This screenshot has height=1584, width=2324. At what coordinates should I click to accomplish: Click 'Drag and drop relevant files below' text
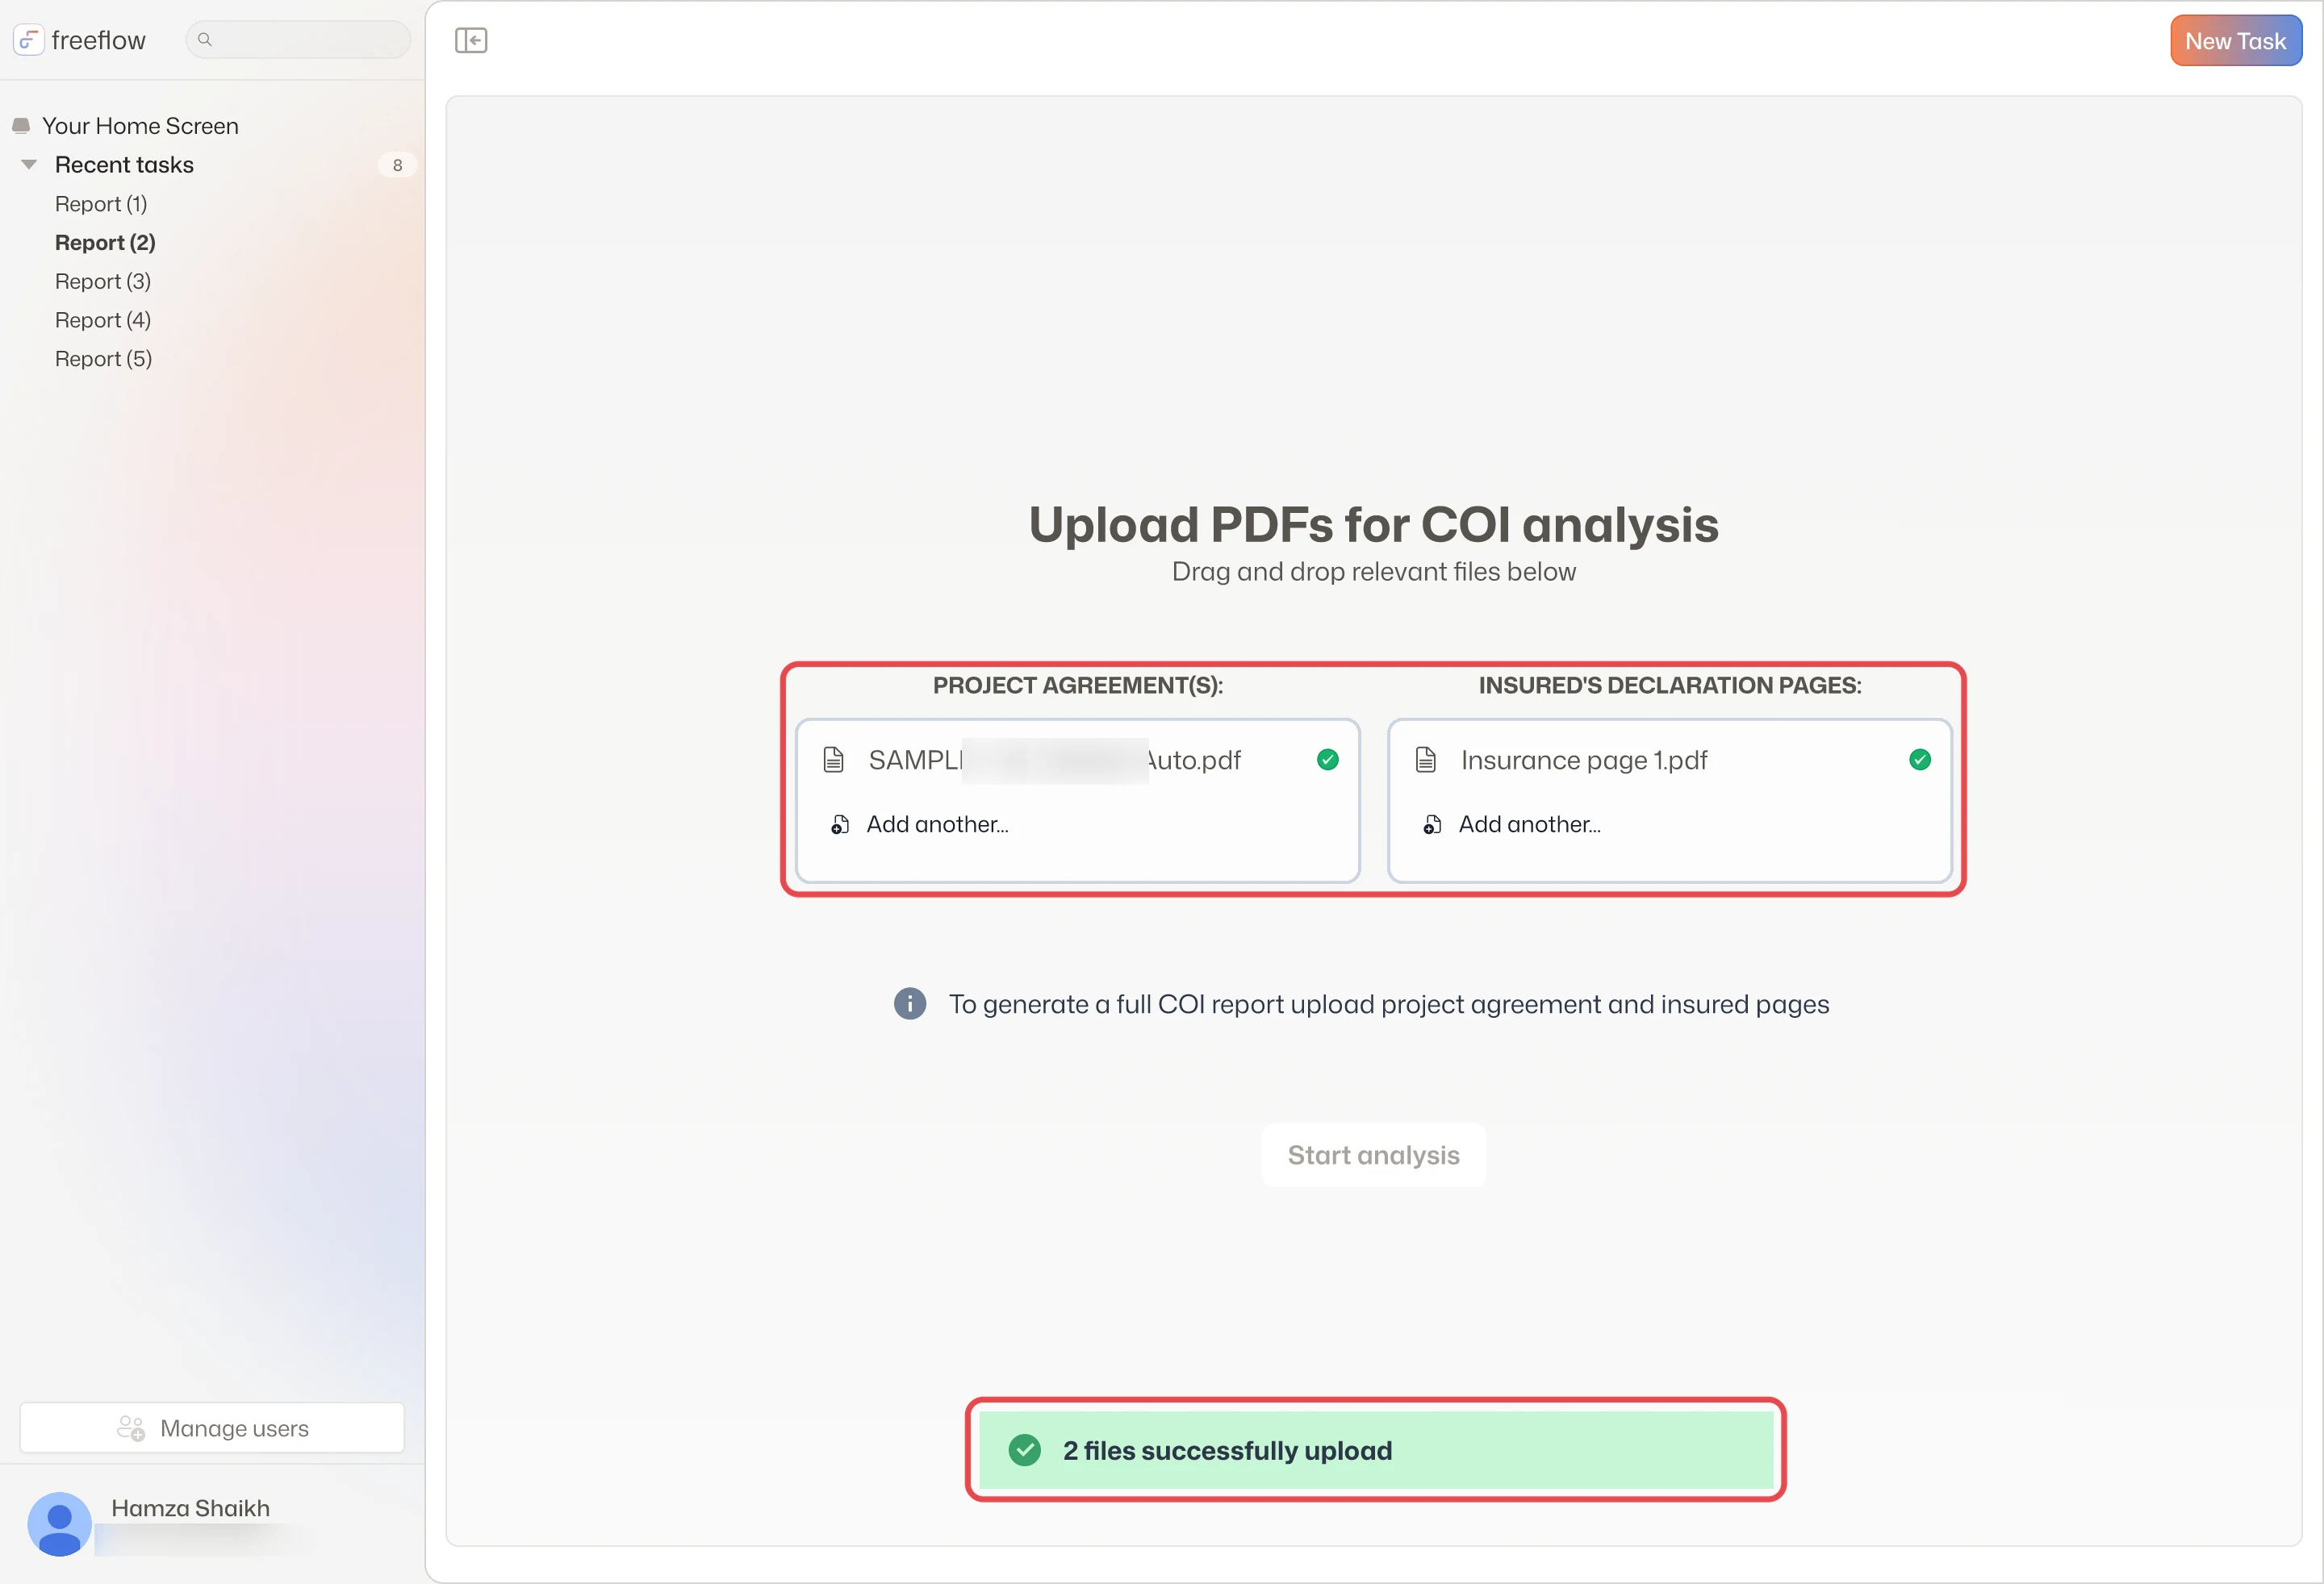pos(1373,572)
